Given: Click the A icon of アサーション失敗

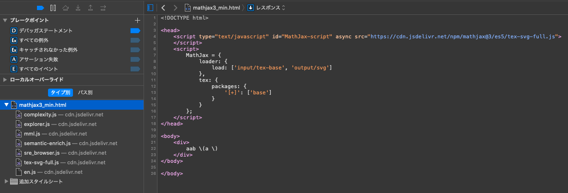Looking at the screenshot, I should [14, 59].
